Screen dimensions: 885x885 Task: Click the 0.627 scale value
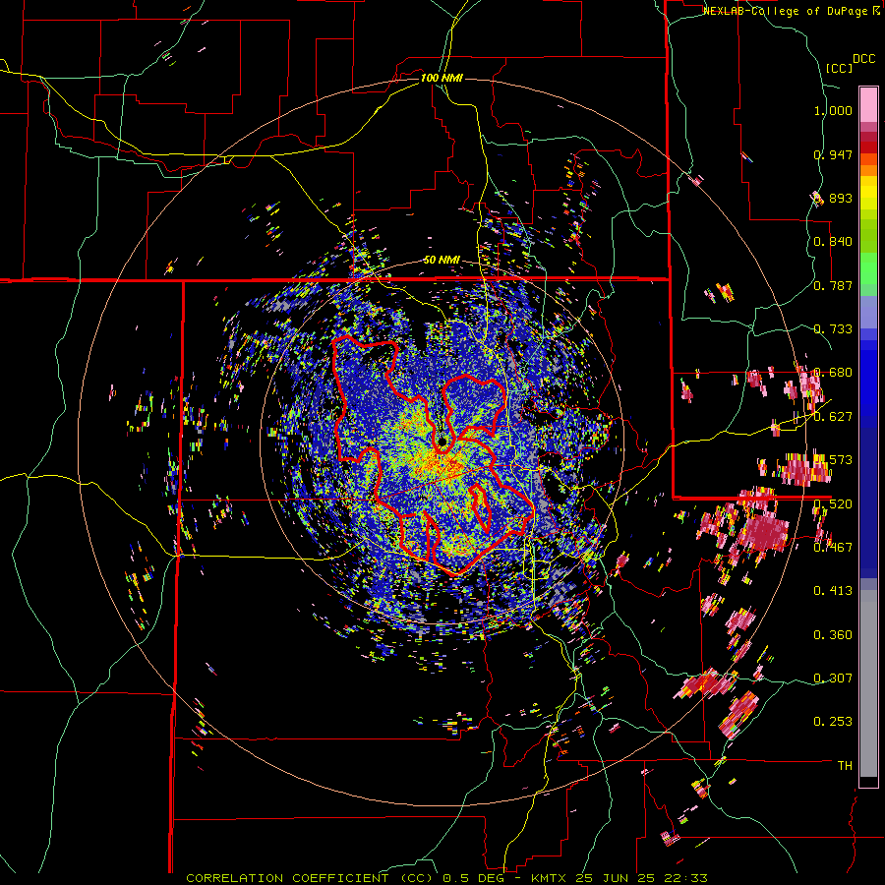coord(833,416)
